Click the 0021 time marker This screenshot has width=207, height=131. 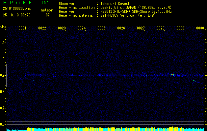[x=22, y=28]
